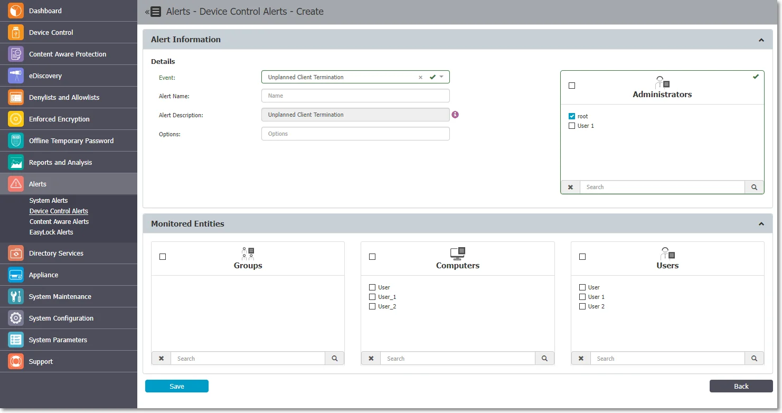Select all Groups checkbox

pyautogui.click(x=163, y=257)
